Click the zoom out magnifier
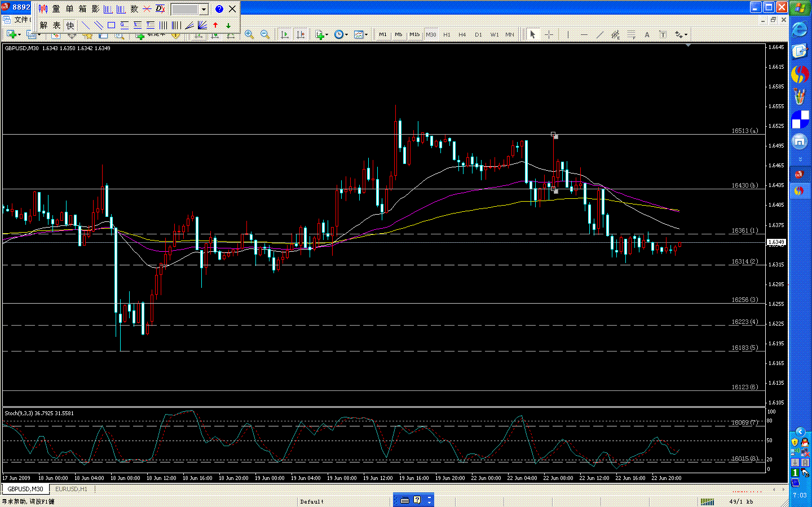The width and height of the screenshot is (812, 507). [265, 35]
